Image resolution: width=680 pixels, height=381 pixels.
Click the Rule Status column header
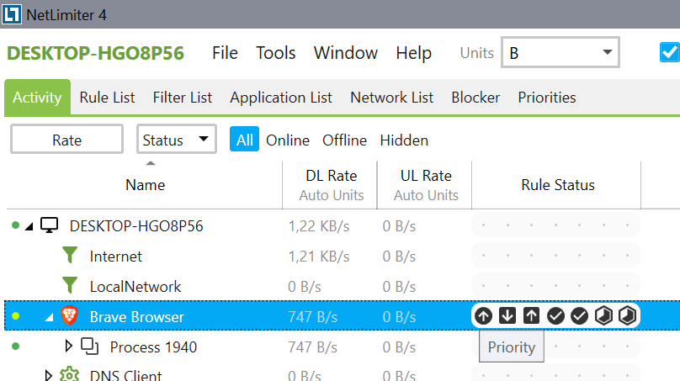pos(557,185)
